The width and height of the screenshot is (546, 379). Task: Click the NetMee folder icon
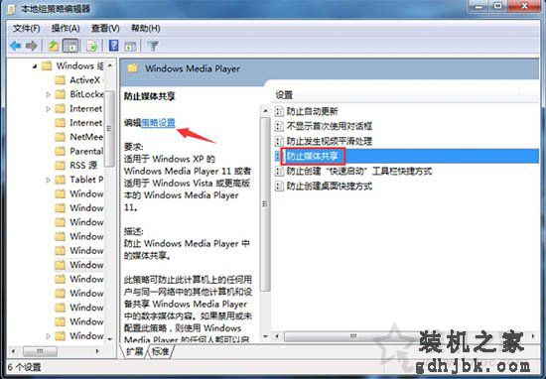(61, 137)
